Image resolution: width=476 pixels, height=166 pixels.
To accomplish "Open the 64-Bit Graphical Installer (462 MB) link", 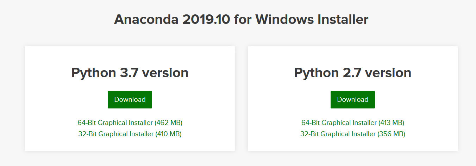I will coord(130,123).
